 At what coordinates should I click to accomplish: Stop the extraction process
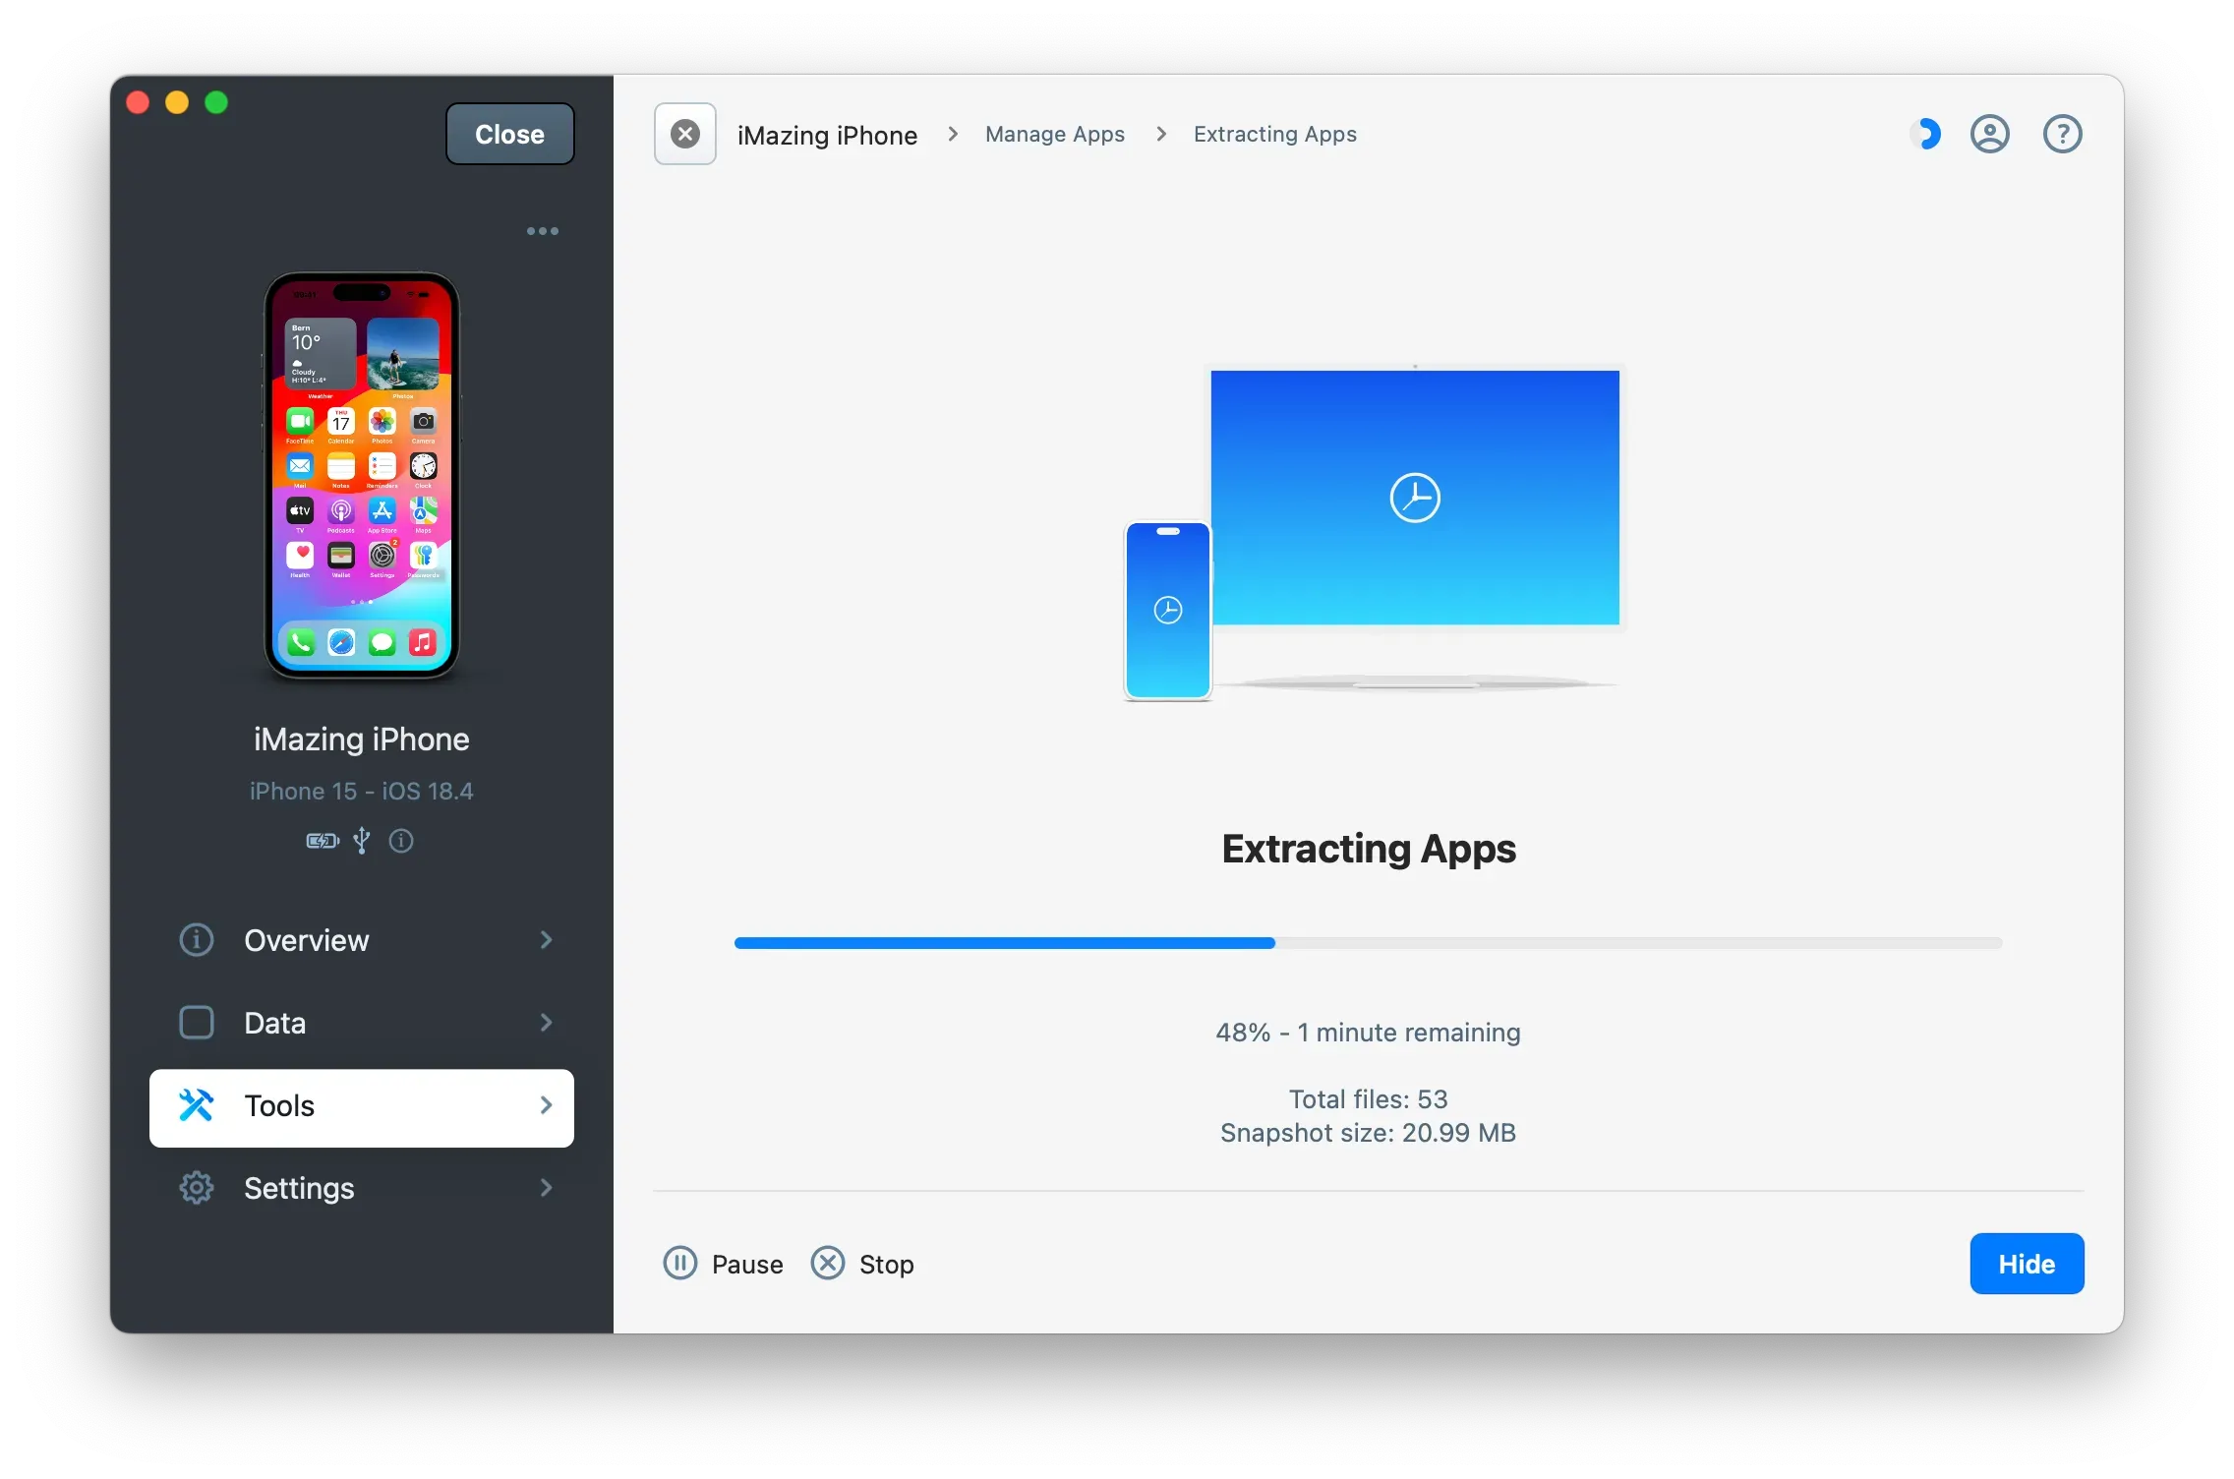(862, 1264)
